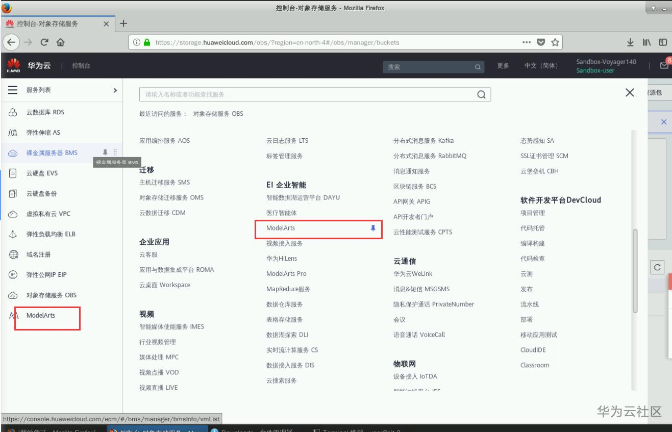The height and width of the screenshot is (432, 672).
Task: Open MapReduce服务 link
Action: pos(288,289)
